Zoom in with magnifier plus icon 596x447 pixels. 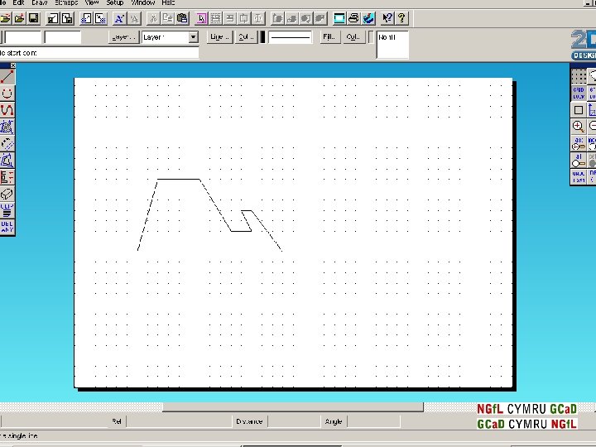[x=579, y=127]
